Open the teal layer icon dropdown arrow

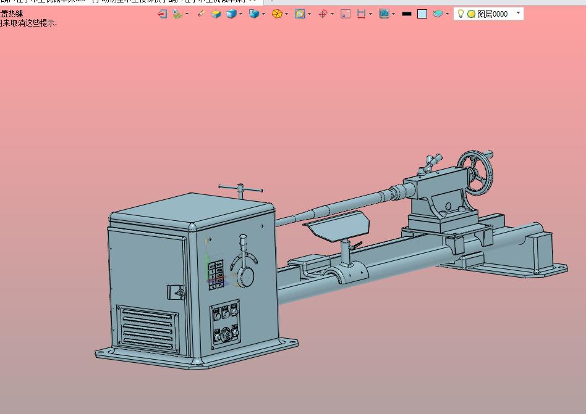click(x=447, y=14)
